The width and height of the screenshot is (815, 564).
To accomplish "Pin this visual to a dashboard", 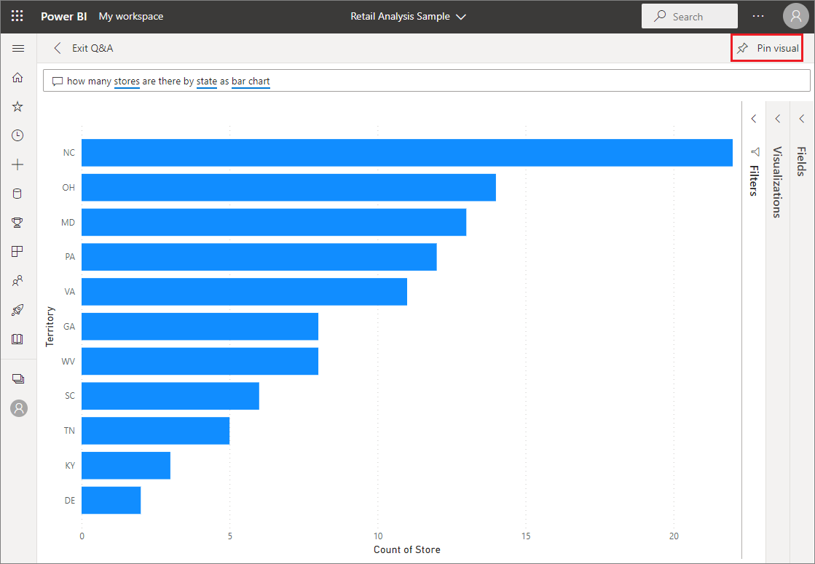I will pyautogui.click(x=766, y=47).
